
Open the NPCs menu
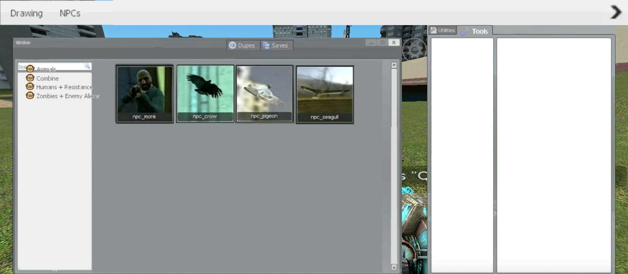point(70,13)
